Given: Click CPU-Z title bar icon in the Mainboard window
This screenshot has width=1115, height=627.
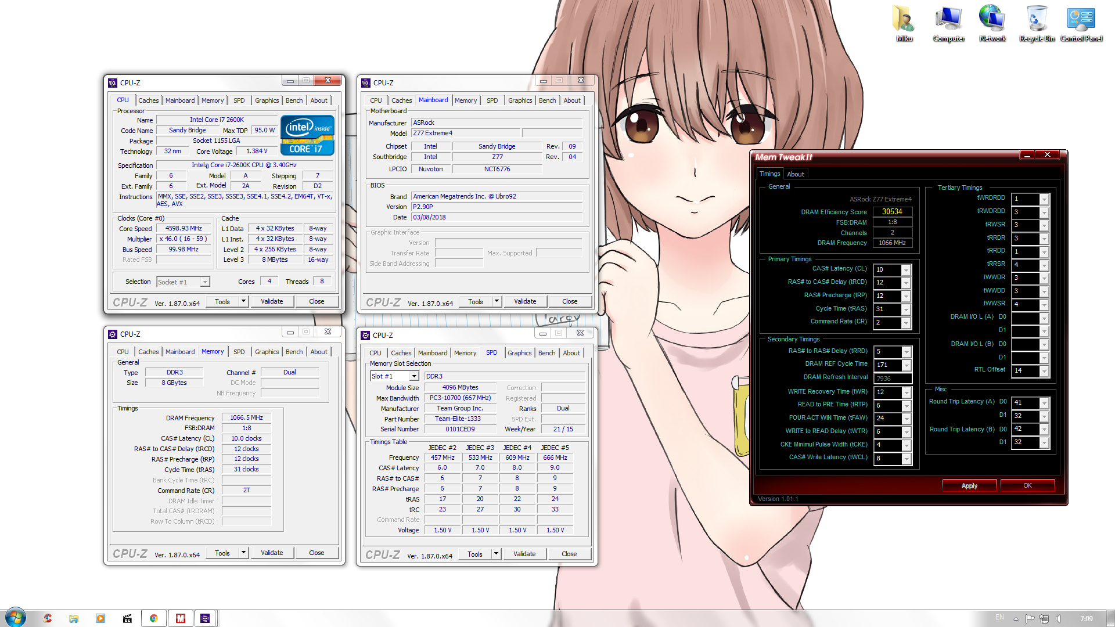Looking at the screenshot, I should point(366,83).
